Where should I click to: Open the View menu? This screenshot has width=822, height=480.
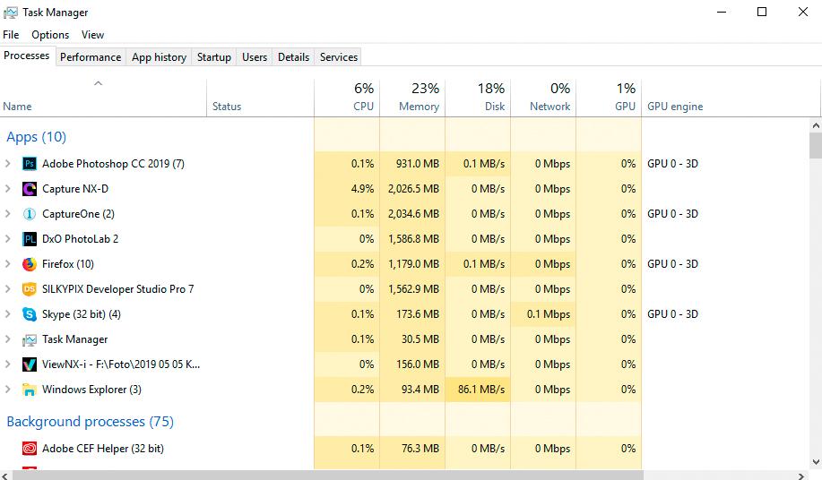pyautogui.click(x=93, y=35)
